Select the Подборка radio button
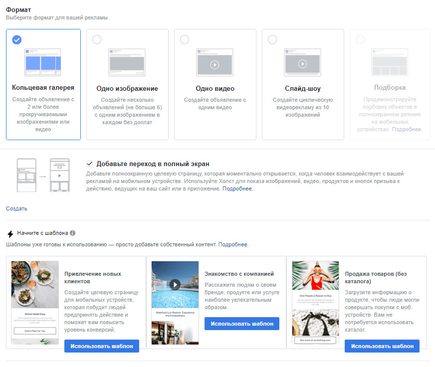 [360, 39]
